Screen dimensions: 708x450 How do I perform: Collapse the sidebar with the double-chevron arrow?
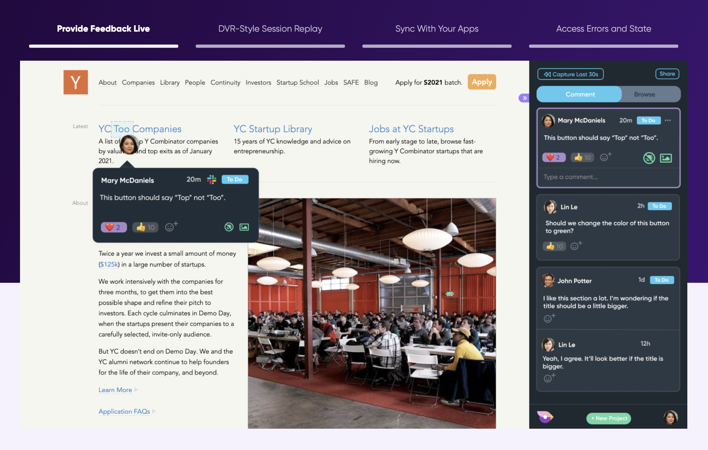[x=524, y=98]
